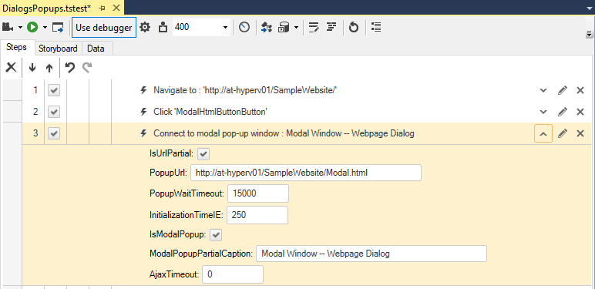Click the clock timer icon
This screenshot has width=595, height=289.
[x=244, y=27]
